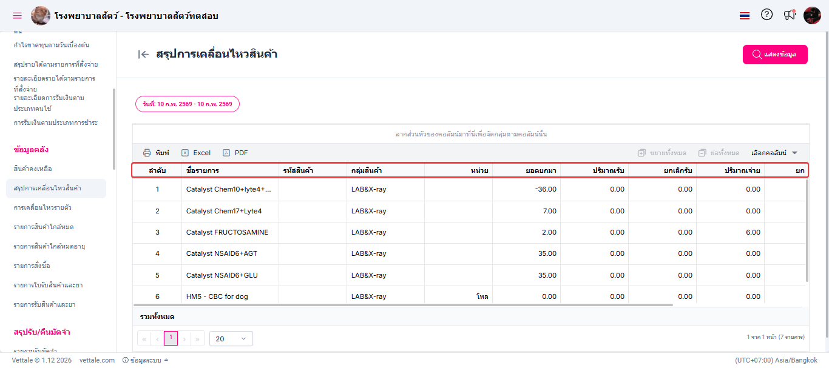Open รายการใบรับสินค้าและยา in sidebar
The width and height of the screenshot is (829, 368).
pos(48,285)
